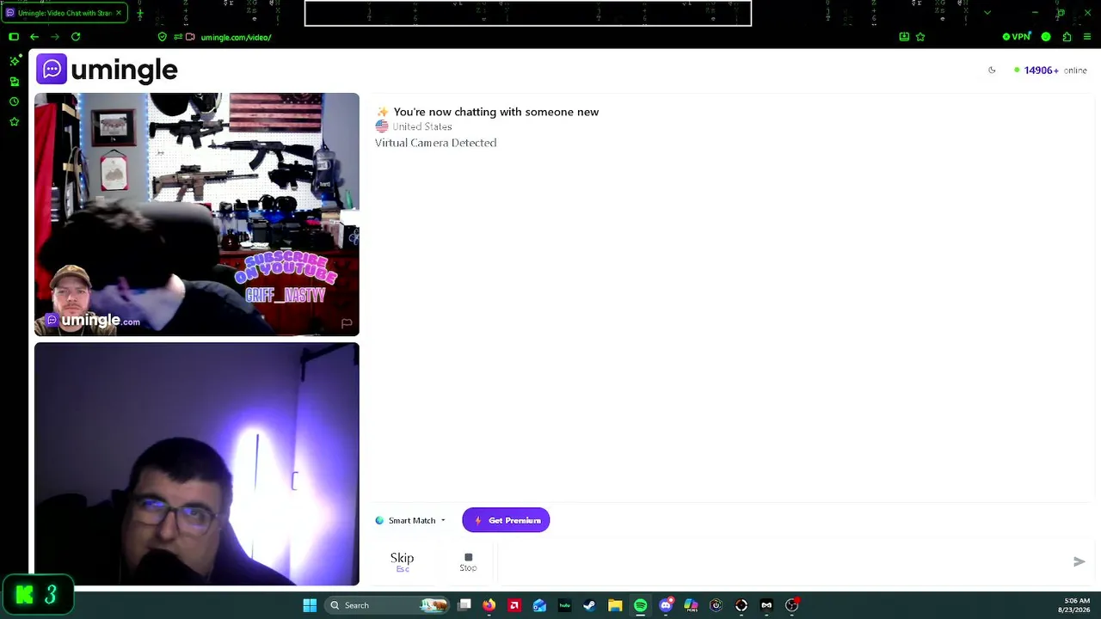Click the install/download page icon in address bar

click(x=904, y=37)
